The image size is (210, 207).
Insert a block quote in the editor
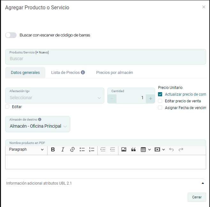coord(133,149)
